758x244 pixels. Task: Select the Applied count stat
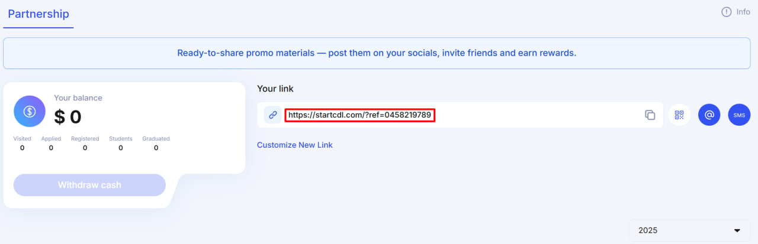pyautogui.click(x=51, y=144)
